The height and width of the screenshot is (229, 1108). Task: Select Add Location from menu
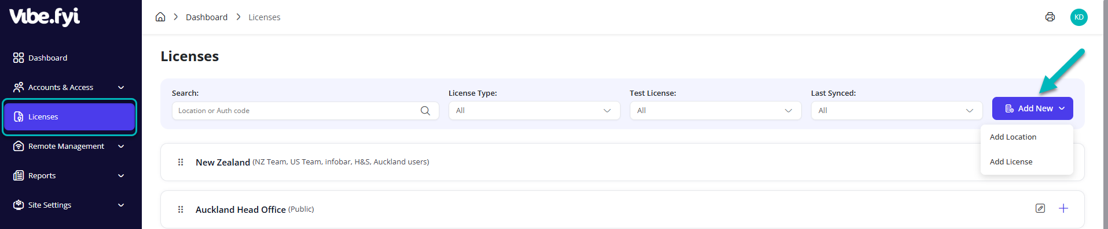[1013, 137]
